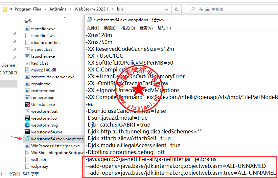Place cursor in -Xms128m line
The height and width of the screenshot is (178, 278).
[99, 35]
